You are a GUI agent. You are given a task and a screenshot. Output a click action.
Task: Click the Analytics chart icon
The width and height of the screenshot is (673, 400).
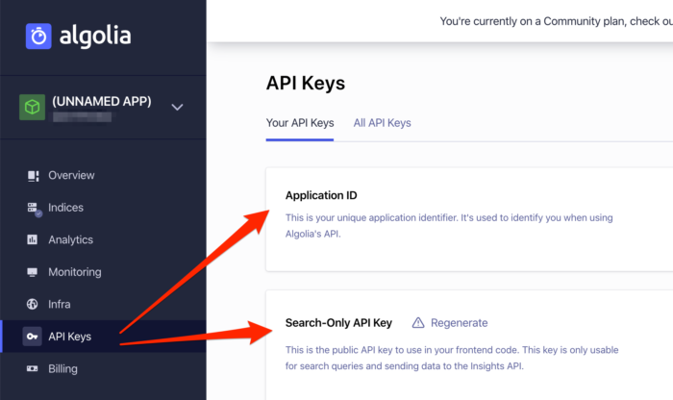(x=33, y=240)
